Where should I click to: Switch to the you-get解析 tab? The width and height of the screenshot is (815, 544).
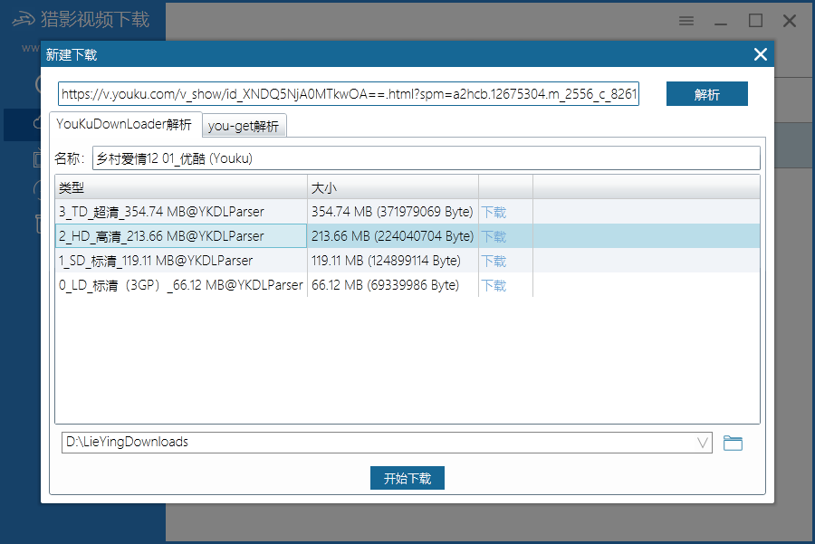[244, 126]
